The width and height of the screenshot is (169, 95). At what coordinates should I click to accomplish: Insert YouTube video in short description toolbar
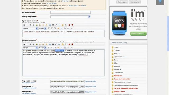(72, 25)
